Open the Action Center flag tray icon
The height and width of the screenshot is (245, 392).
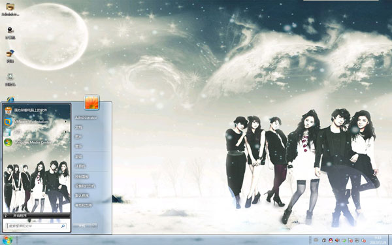pos(350,240)
